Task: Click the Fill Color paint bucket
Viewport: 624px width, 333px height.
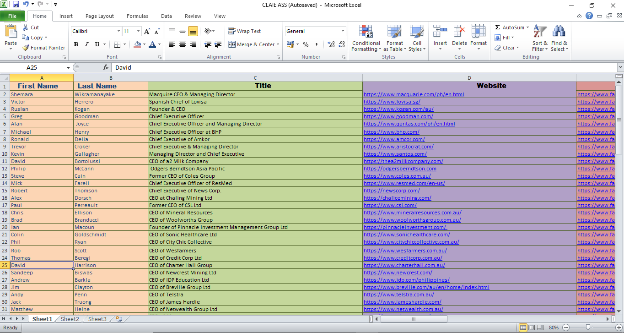Action: tap(137, 44)
